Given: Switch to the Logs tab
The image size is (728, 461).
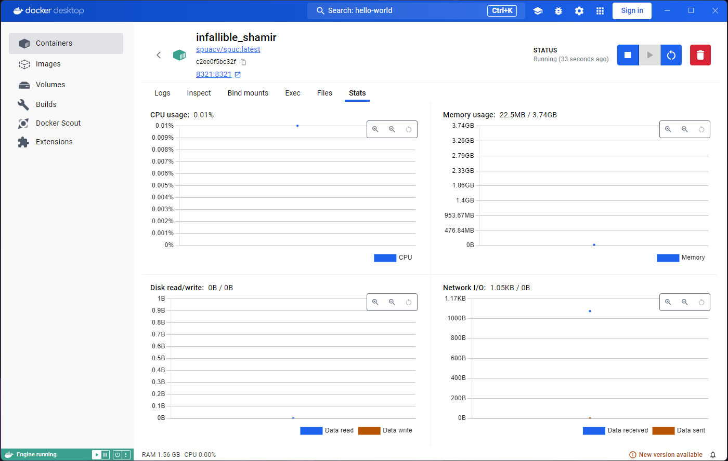Looking at the screenshot, I should pos(162,93).
